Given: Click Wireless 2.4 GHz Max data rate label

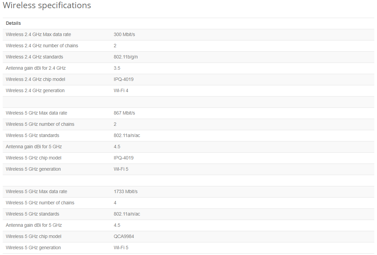Looking at the screenshot, I should tap(38, 34).
